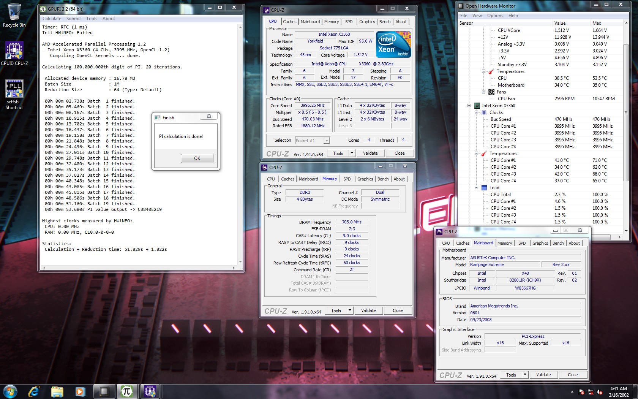This screenshot has width=638, height=399.
Task: Open the Tools dropdown arrow in the Memory tab window
Action: coord(350,310)
